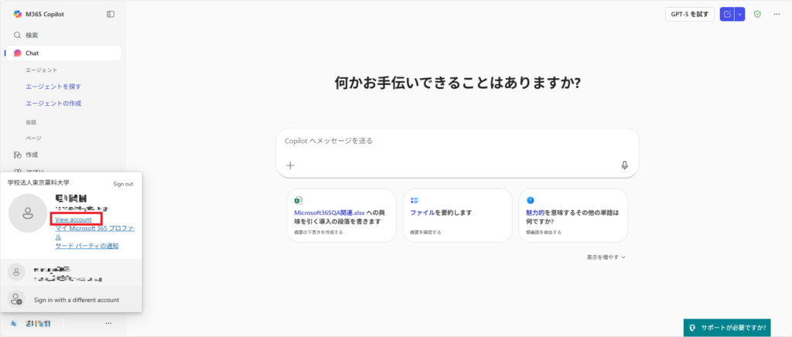The width and height of the screenshot is (792, 337).
Task: Click the plus icon to add attachment
Action: [291, 165]
